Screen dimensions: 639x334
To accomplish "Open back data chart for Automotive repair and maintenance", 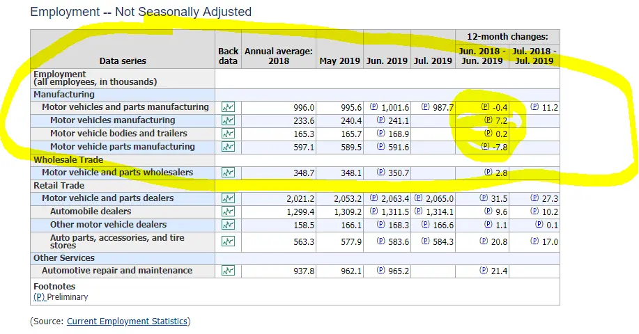I will pyautogui.click(x=228, y=271).
